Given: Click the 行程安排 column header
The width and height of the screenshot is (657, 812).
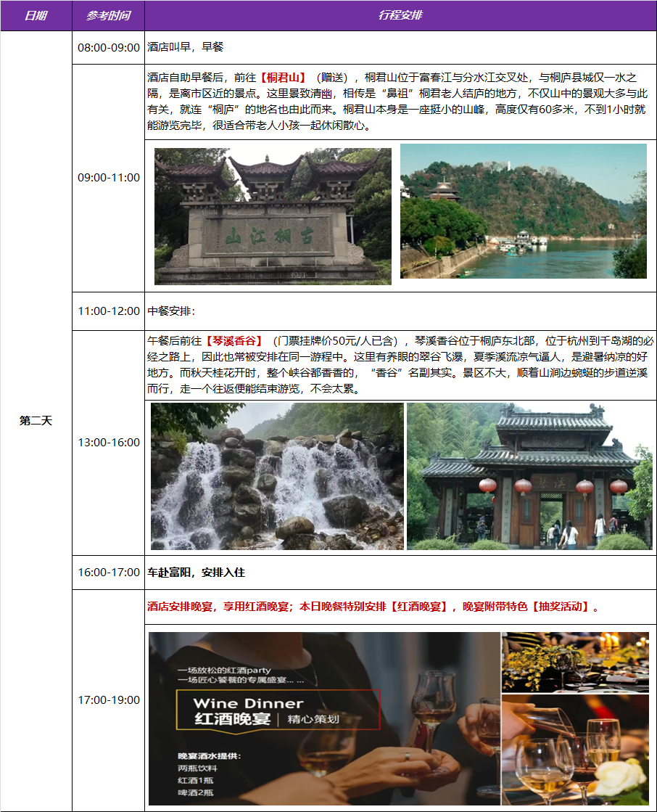Looking at the screenshot, I should pyautogui.click(x=400, y=15).
